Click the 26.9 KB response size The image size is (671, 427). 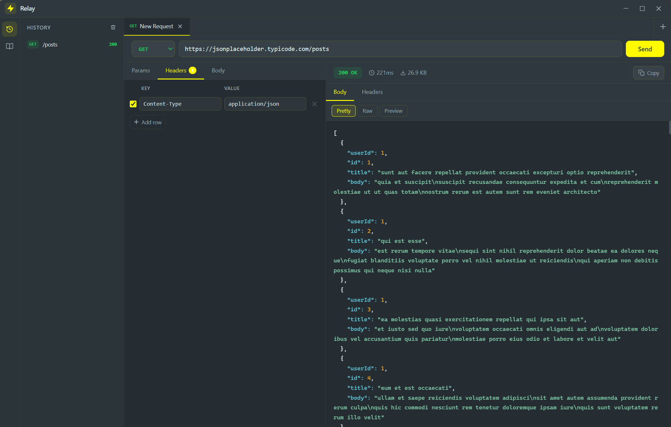[413, 73]
